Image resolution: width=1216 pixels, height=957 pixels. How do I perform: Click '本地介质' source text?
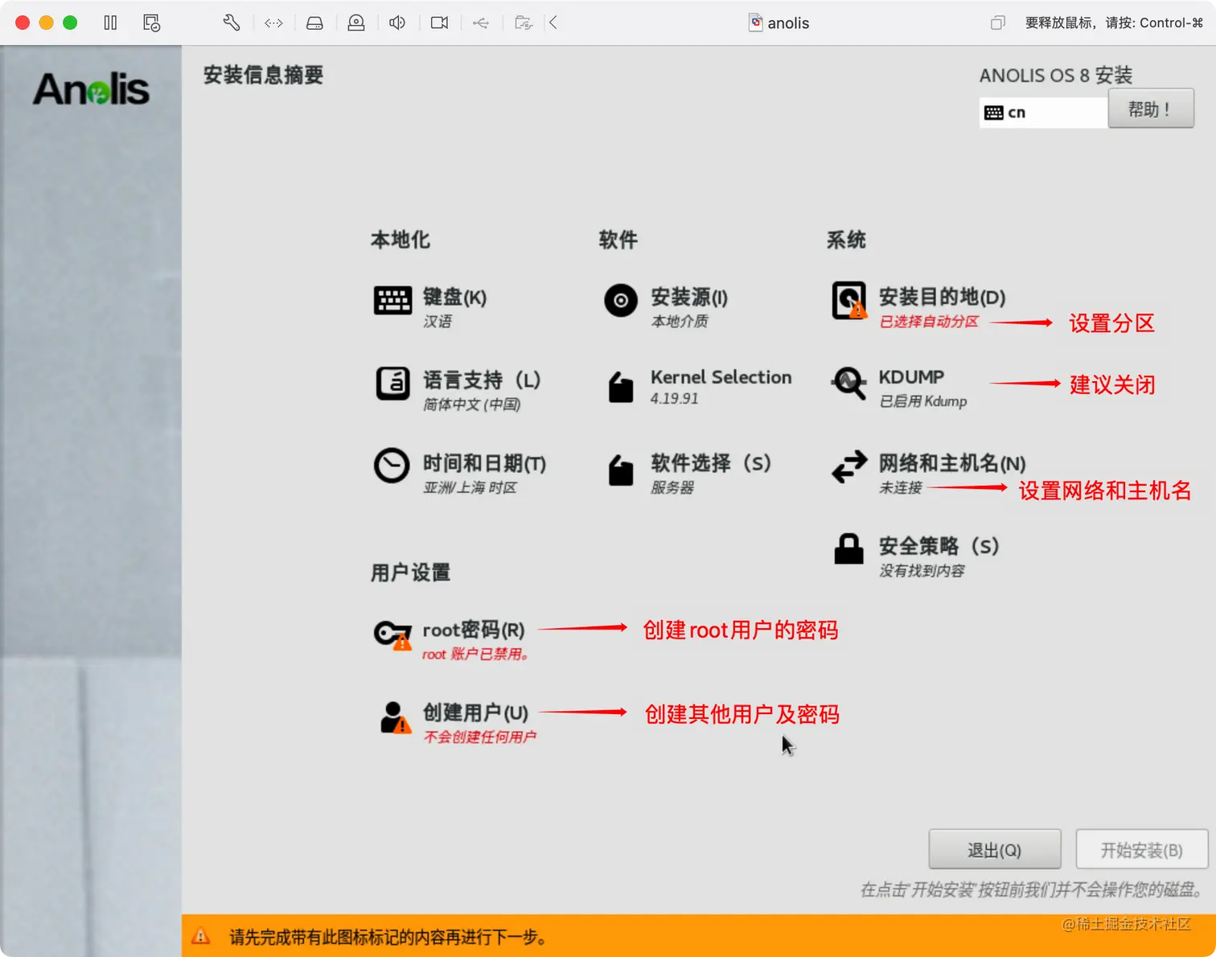click(680, 321)
